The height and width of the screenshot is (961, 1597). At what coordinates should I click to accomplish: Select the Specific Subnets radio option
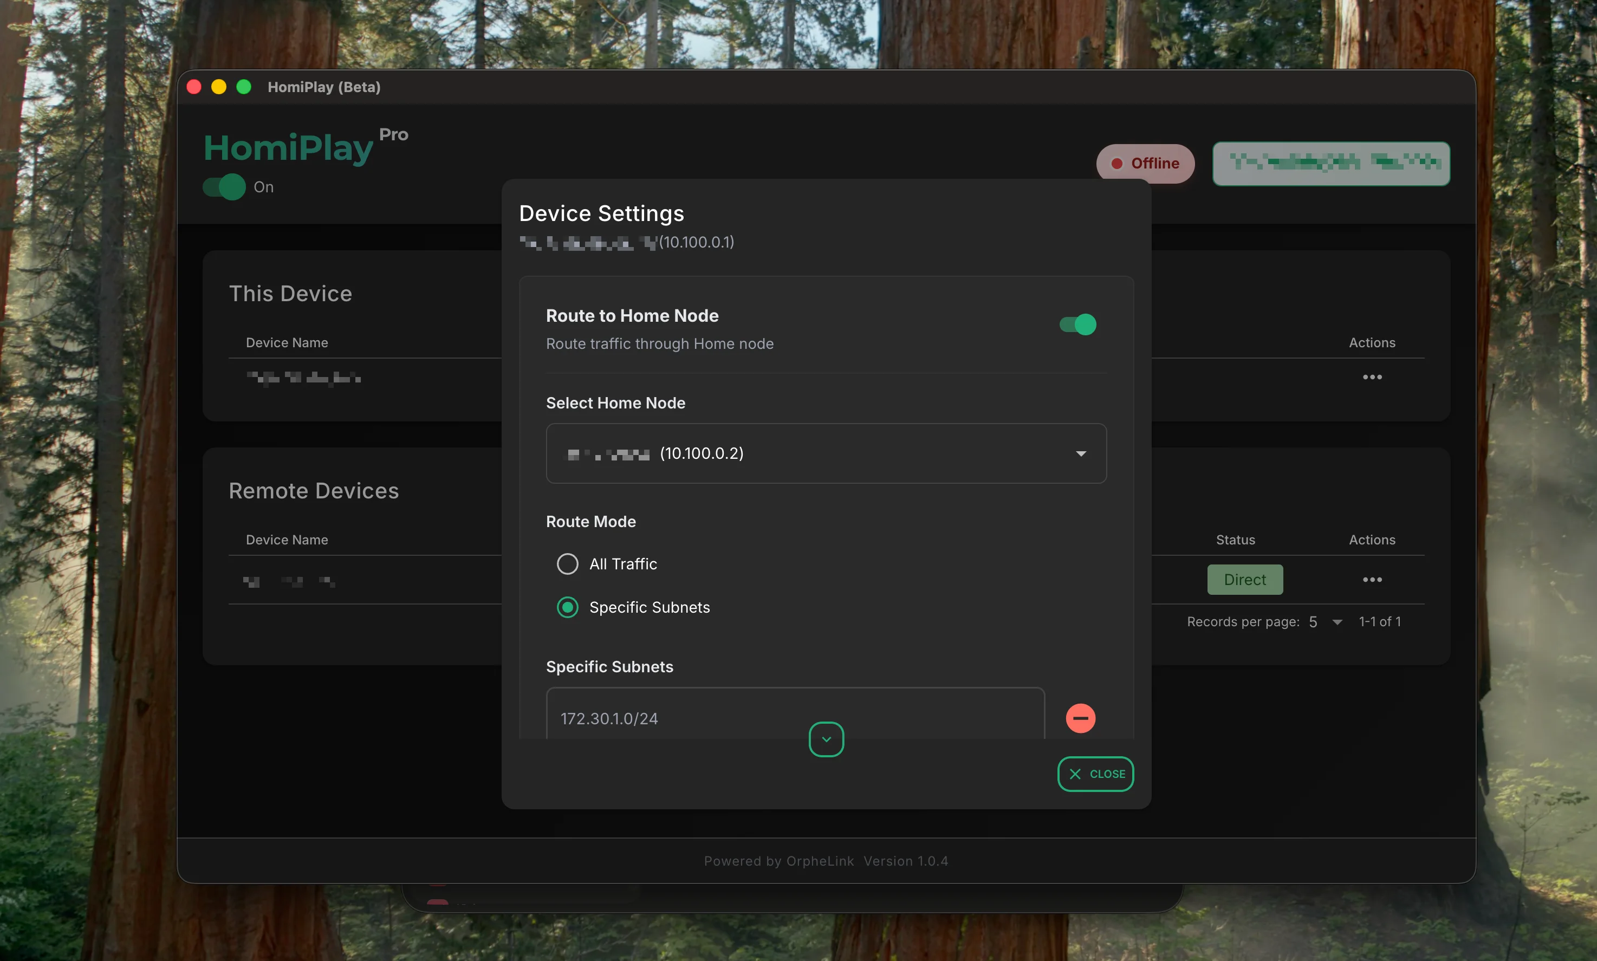(567, 607)
